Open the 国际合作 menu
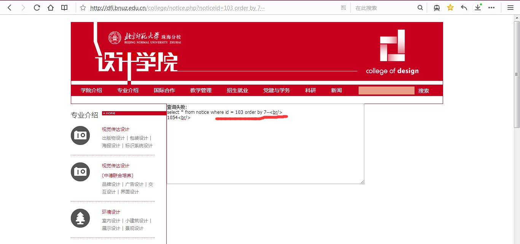 click(x=164, y=90)
